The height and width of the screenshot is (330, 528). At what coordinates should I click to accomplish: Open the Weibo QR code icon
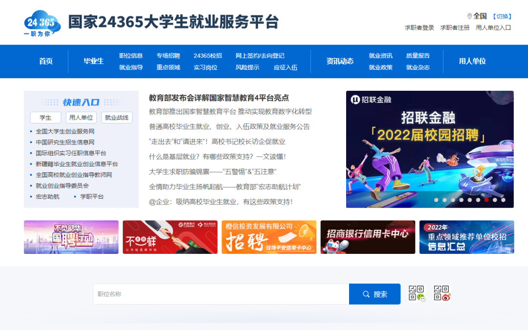pyautogui.click(x=441, y=293)
